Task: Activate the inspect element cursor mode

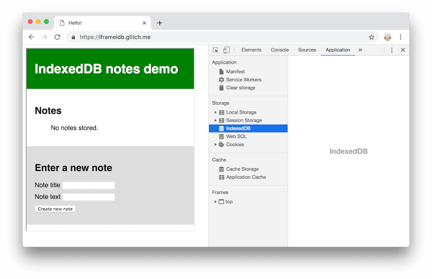Action: coord(216,50)
